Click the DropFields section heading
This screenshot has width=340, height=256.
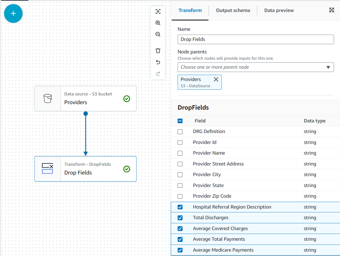pos(193,107)
